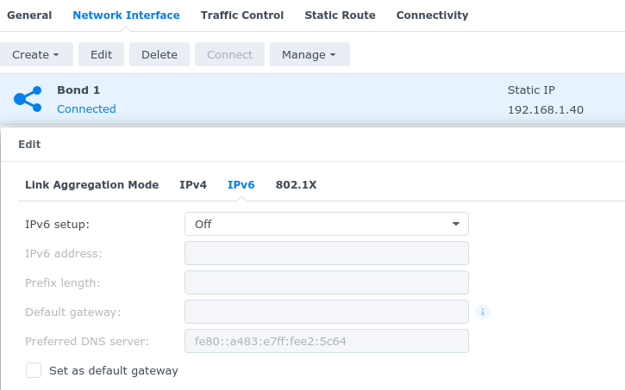The width and height of the screenshot is (625, 390).
Task: Expand the Create dropdown button
Action: [36, 54]
